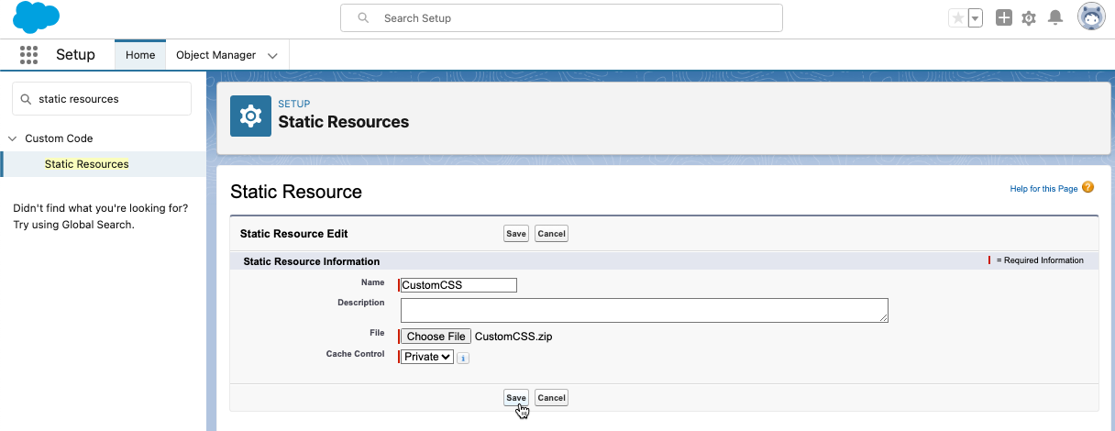Screen dimensions: 1115x431
Task: Open the App Launcher grid icon
Action: tap(28, 55)
